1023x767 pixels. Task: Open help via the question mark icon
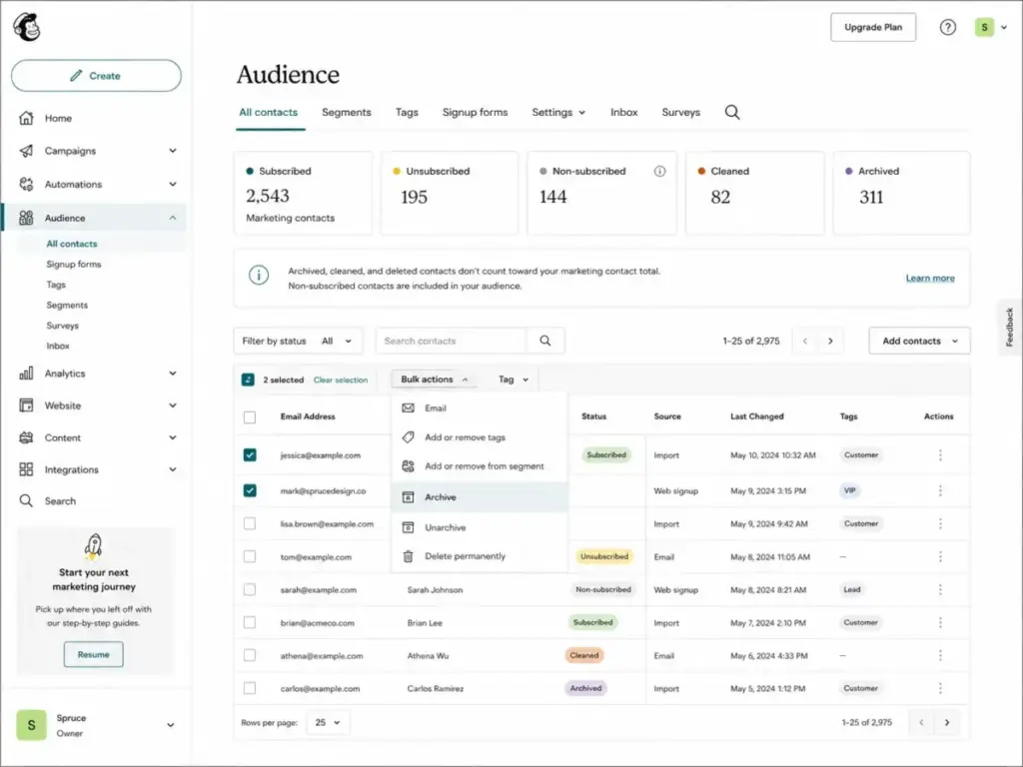(x=947, y=27)
